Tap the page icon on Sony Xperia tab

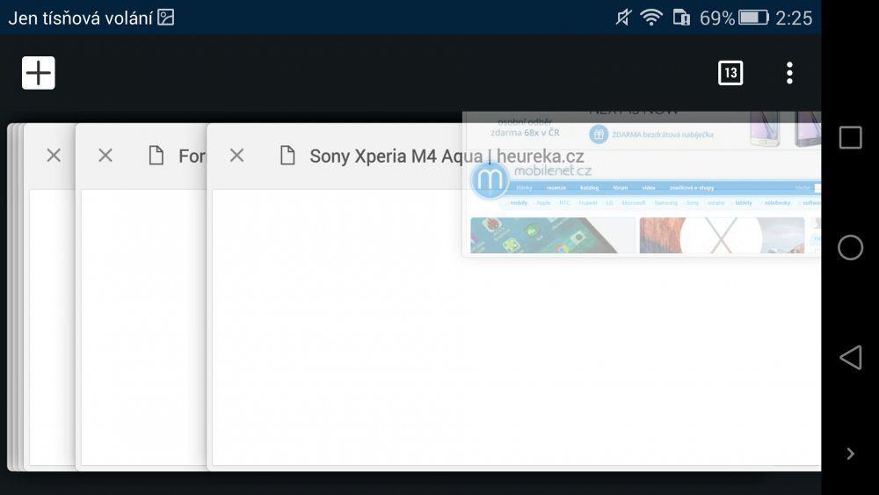(x=287, y=156)
